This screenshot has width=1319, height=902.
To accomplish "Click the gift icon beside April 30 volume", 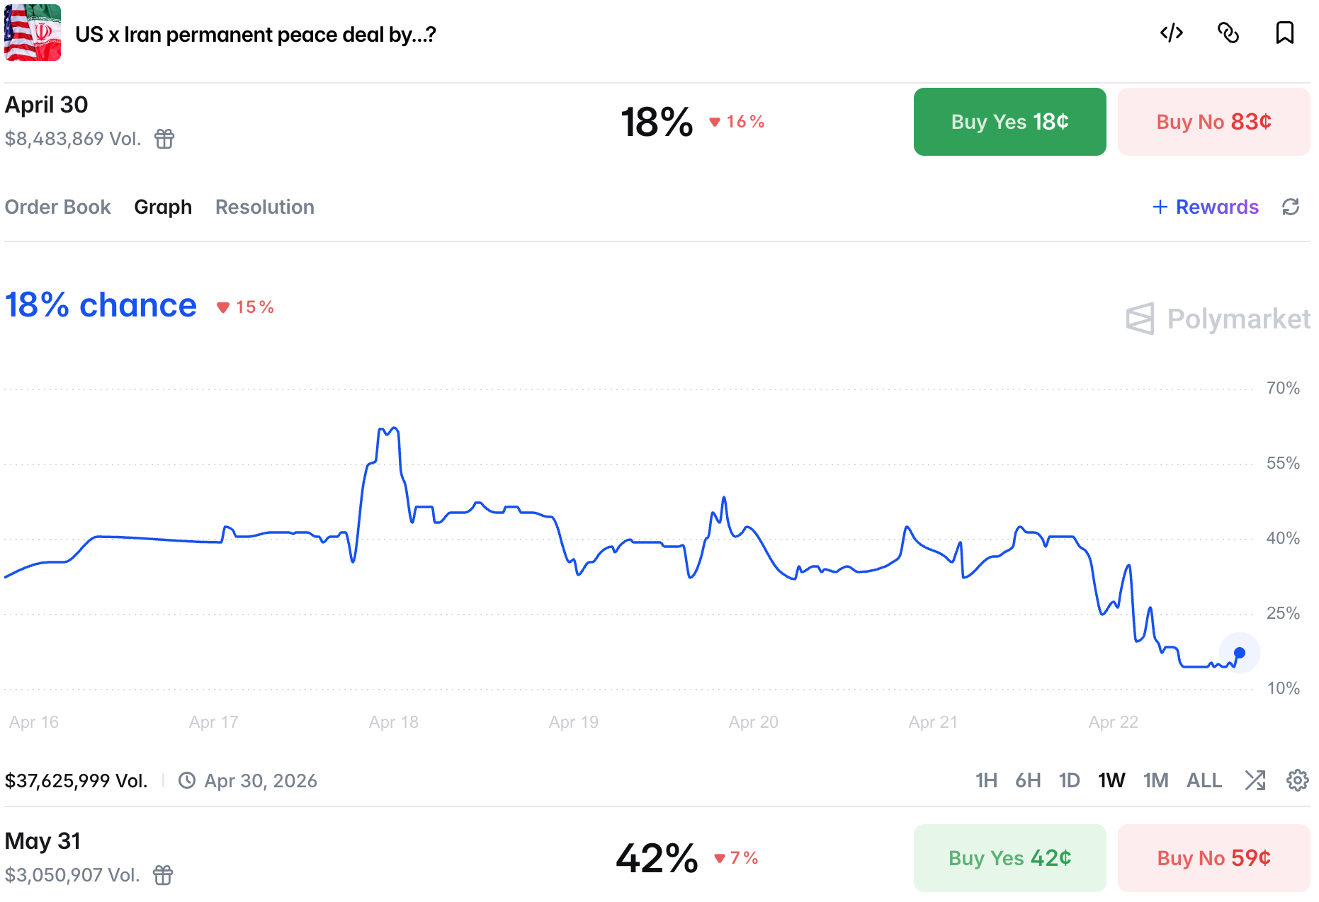I will (x=164, y=139).
